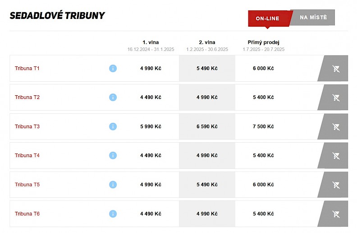Open the Tribuna T1 link
Viewport: 357px width, 233px height.
[x=27, y=69]
